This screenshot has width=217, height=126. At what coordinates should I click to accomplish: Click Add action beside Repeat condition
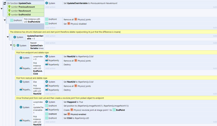click(50, 43)
